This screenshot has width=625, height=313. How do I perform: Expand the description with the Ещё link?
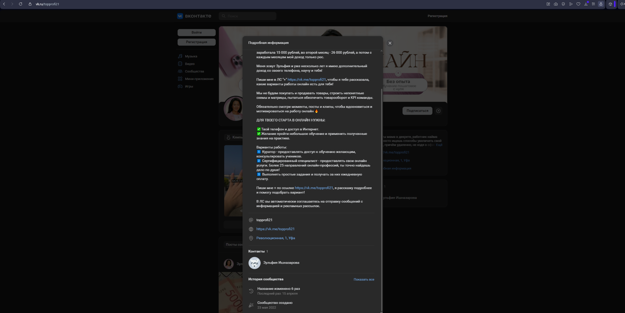point(439,145)
